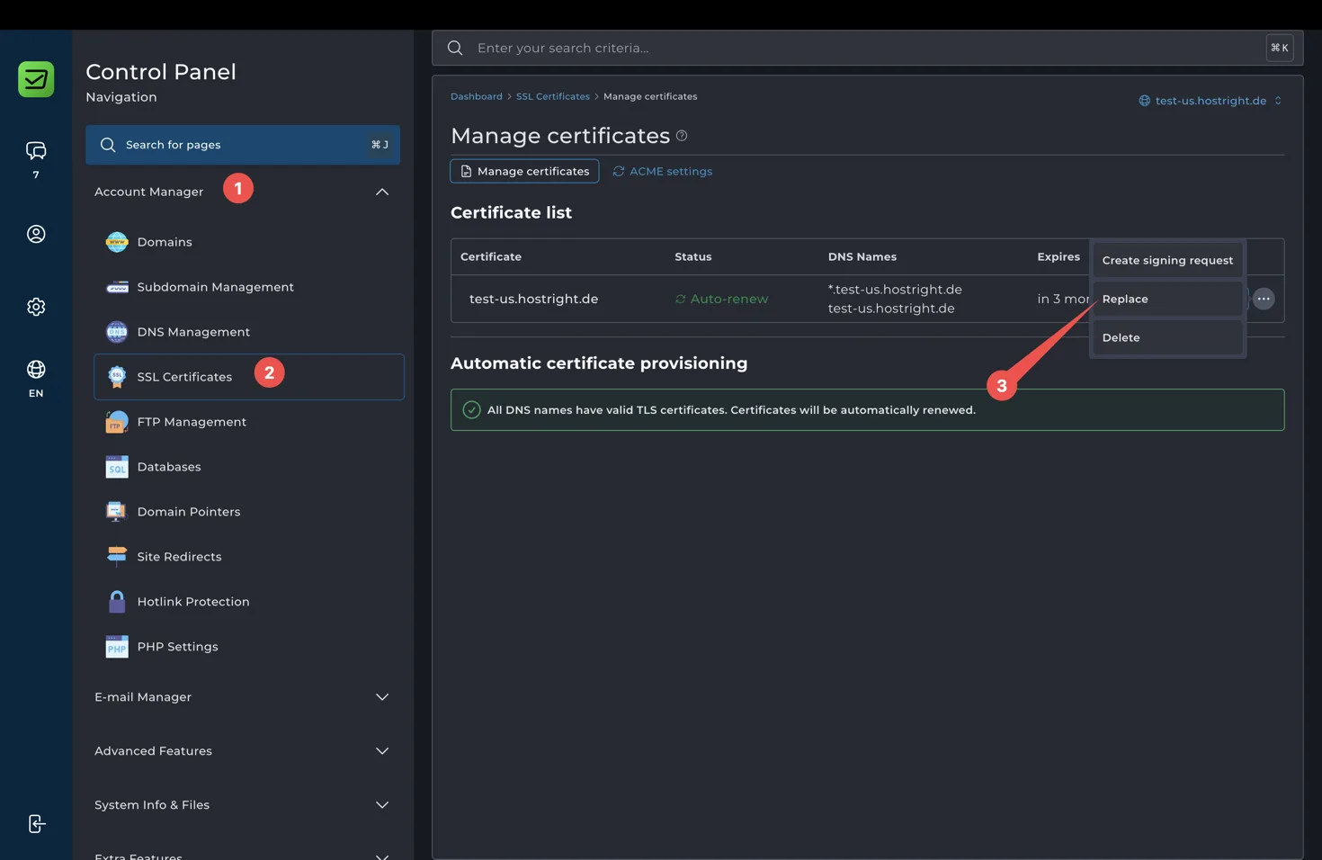Click the Certificate column header
The width and height of the screenshot is (1322, 860).
[x=491, y=257]
